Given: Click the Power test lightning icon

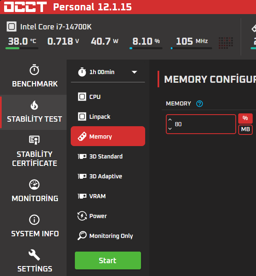Looking at the screenshot, I should click(x=82, y=216).
